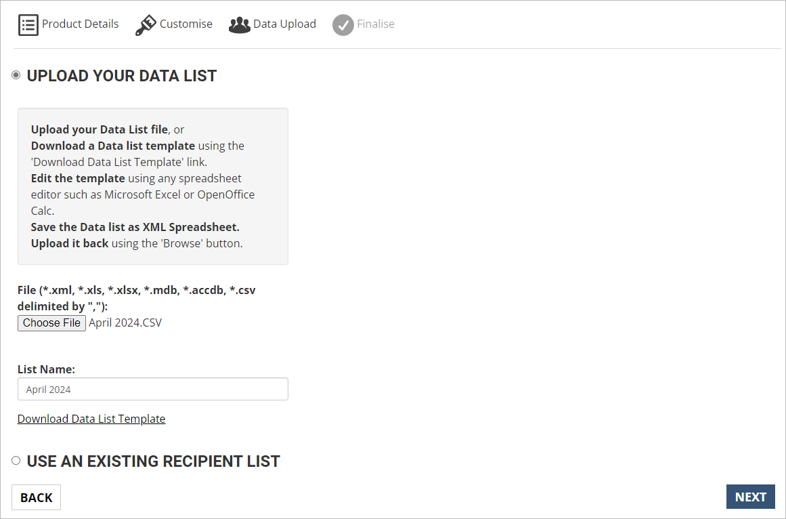This screenshot has width=786, height=519.
Task: Open the Finalise step label
Action: point(376,24)
